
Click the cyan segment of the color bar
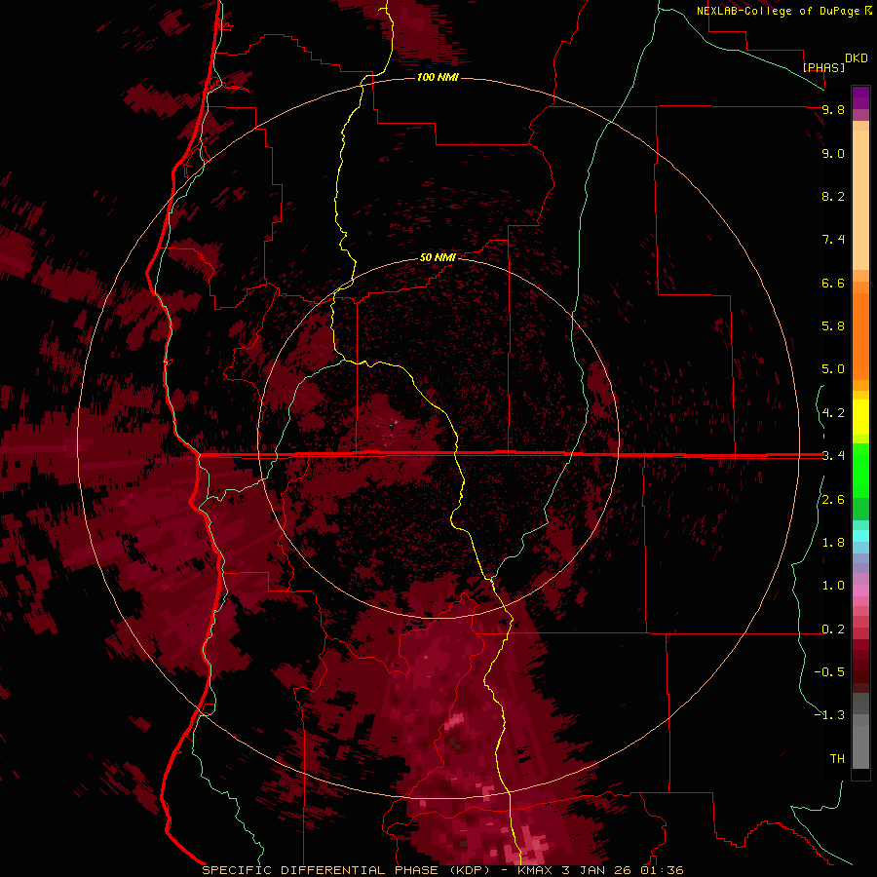click(x=860, y=536)
